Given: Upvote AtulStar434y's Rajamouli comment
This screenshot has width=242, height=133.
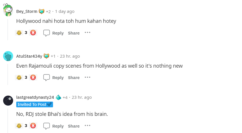Looking at the screenshot, I should (x=19, y=77).
